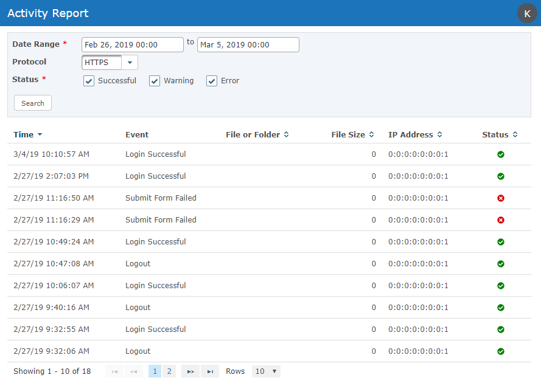Go to the next page arrow

coord(190,371)
